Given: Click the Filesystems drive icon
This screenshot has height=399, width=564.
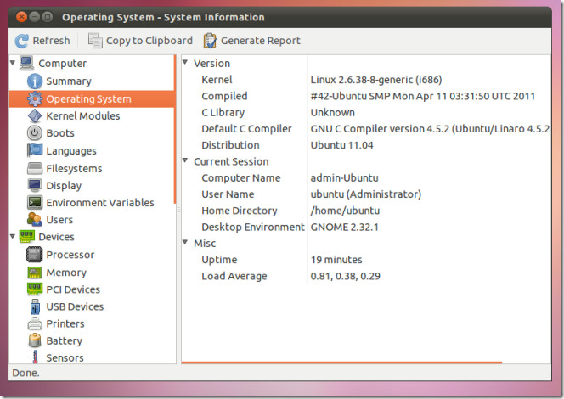Looking at the screenshot, I should [35, 168].
